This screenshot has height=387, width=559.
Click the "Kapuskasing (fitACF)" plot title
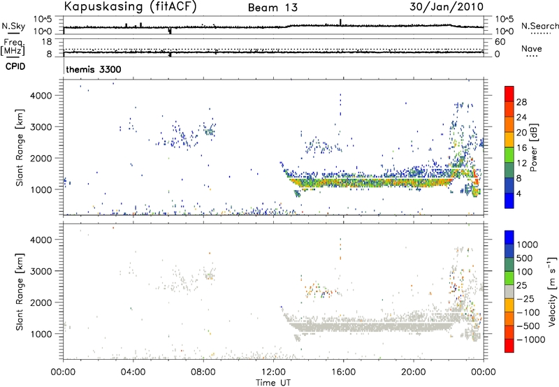coord(130,7)
